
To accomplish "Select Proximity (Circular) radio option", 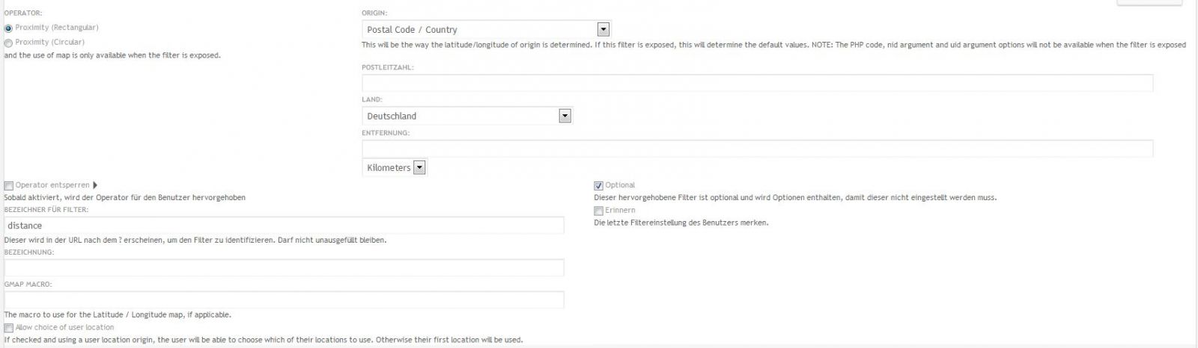I will coord(8,43).
